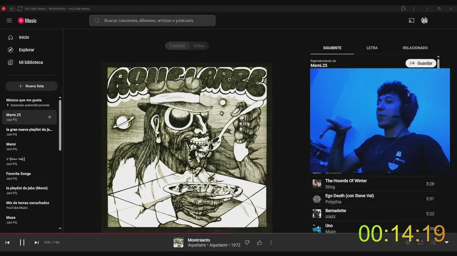457x256 pixels.
Task: Open artist Sting in queue
Action: click(x=330, y=187)
